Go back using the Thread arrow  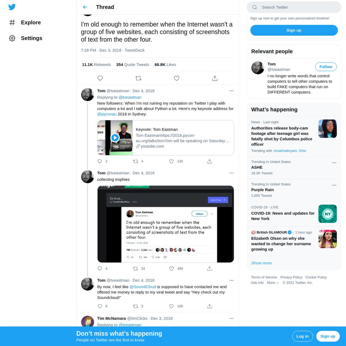85,7
